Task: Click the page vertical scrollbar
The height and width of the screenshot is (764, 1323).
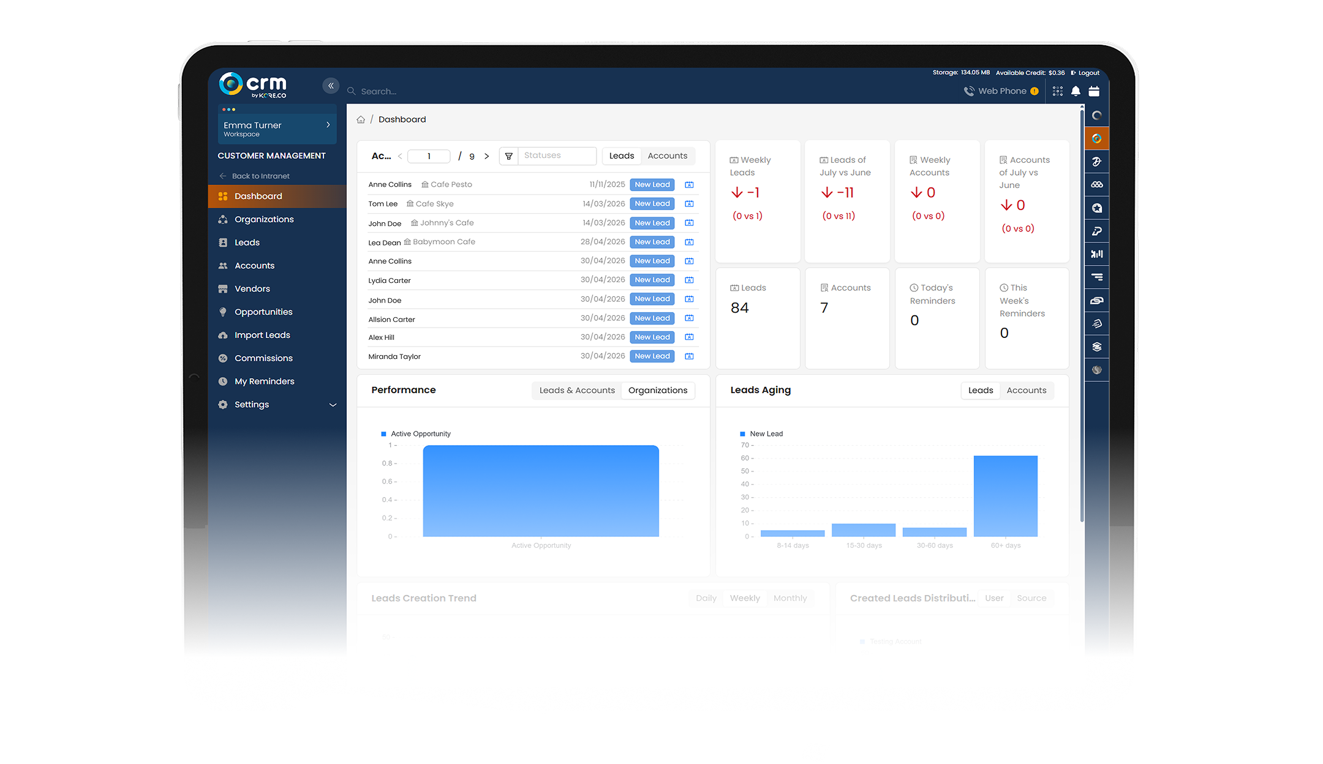Action: pos(1082,315)
